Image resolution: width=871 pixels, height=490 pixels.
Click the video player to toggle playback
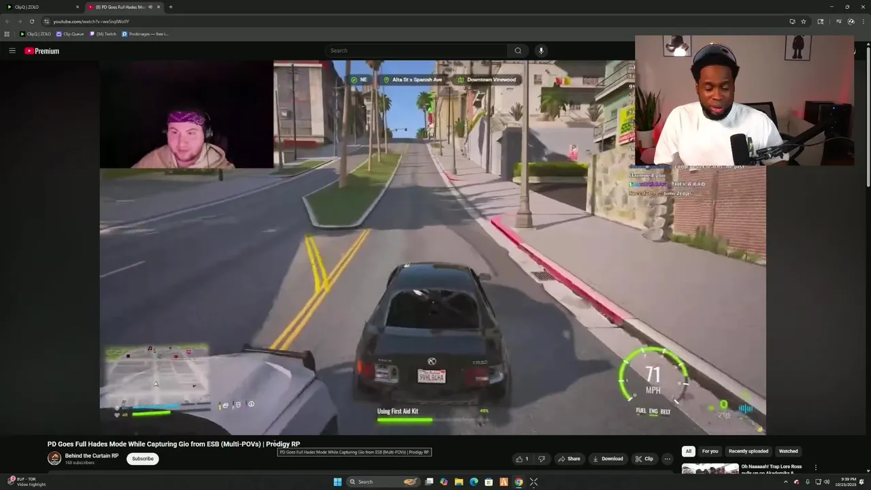433,248
